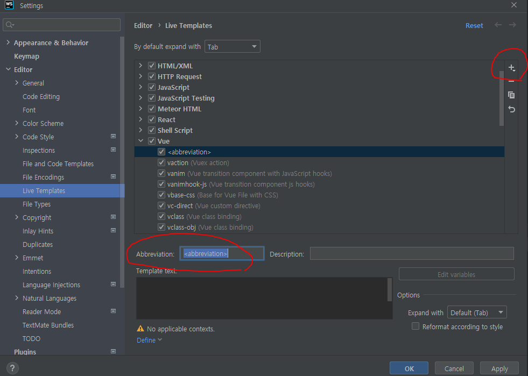Apply the settings changes
528x376 pixels.
[x=499, y=368]
